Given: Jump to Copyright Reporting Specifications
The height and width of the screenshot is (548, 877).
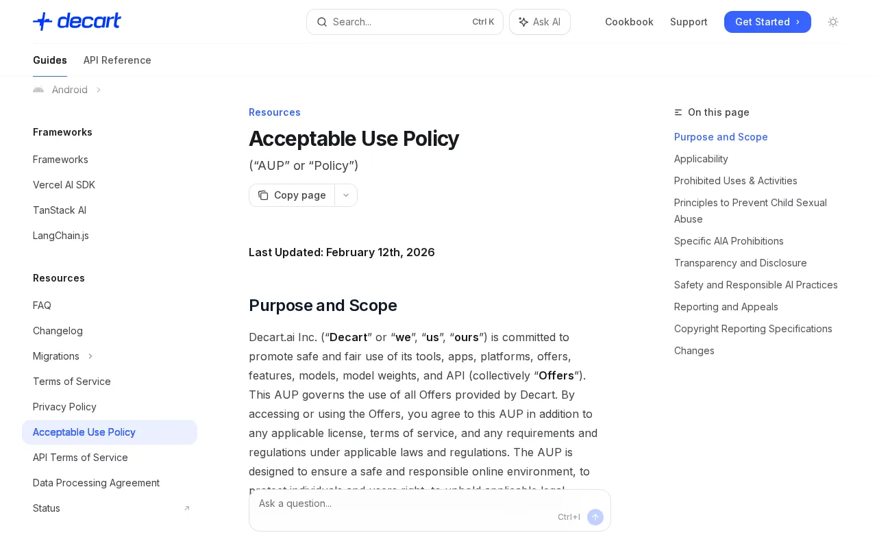Looking at the screenshot, I should tap(753, 329).
